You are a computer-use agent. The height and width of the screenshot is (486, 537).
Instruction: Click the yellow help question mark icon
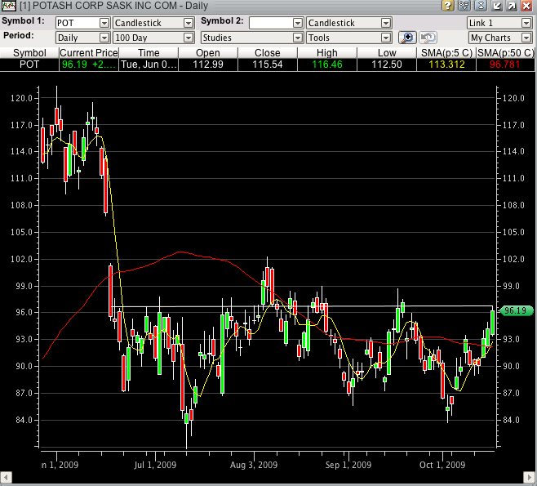[x=448, y=6]
